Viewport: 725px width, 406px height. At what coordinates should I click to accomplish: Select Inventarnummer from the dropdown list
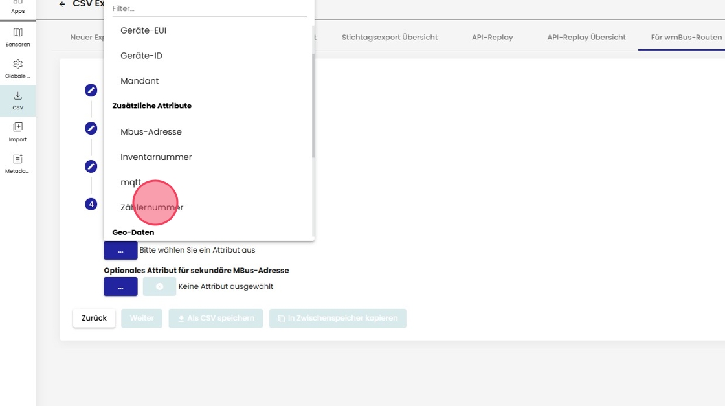tap(156, 157)
